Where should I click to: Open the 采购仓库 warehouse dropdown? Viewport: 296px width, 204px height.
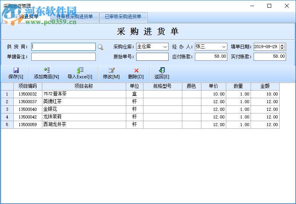pos(165,47)
